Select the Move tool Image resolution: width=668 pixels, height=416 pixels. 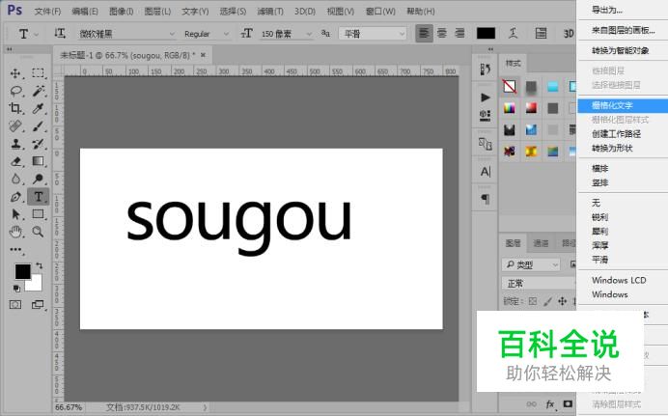click(x=15, y=73)
